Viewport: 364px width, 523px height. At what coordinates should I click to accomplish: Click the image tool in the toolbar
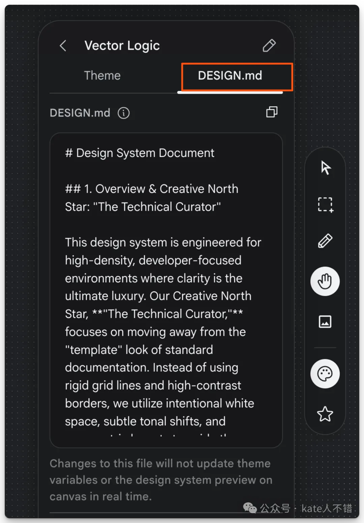[x=325, y=322]
